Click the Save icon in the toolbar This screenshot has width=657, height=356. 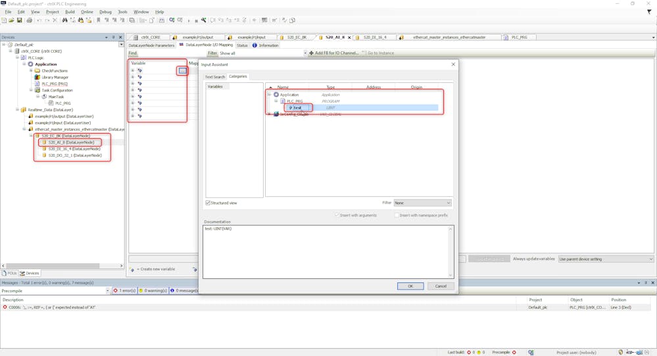pos(20,20)
